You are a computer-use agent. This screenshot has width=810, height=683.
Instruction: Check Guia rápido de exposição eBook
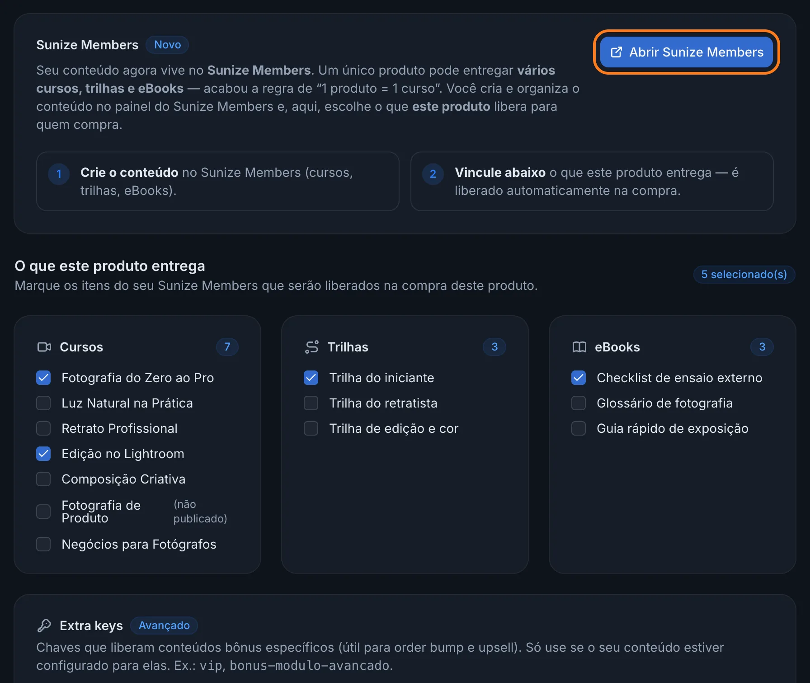point(579,428)
